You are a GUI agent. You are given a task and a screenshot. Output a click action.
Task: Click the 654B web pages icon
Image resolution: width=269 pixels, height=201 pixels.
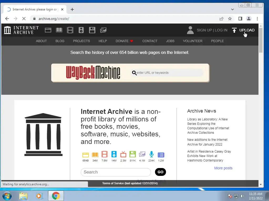(85, 155)
